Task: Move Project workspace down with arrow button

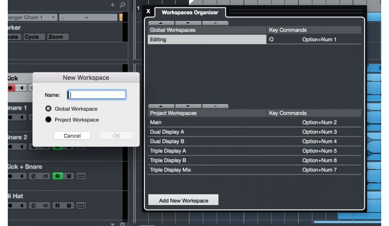Action: point(188,106)
